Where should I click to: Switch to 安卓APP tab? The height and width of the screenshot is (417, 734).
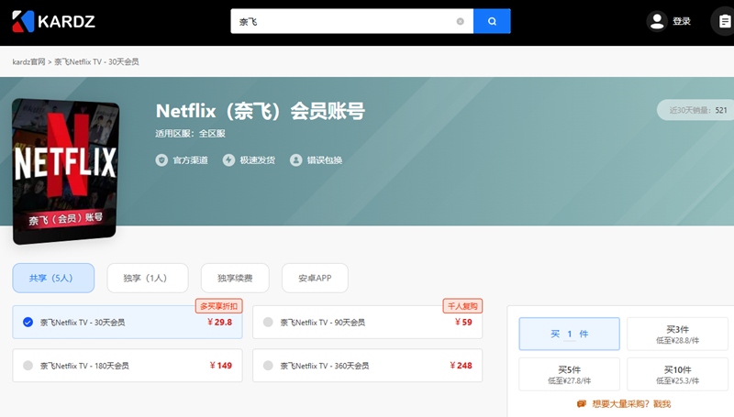click(315, 279)
